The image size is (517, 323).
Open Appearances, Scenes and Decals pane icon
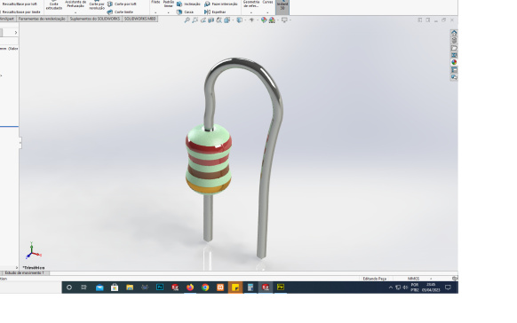[454, 62]
